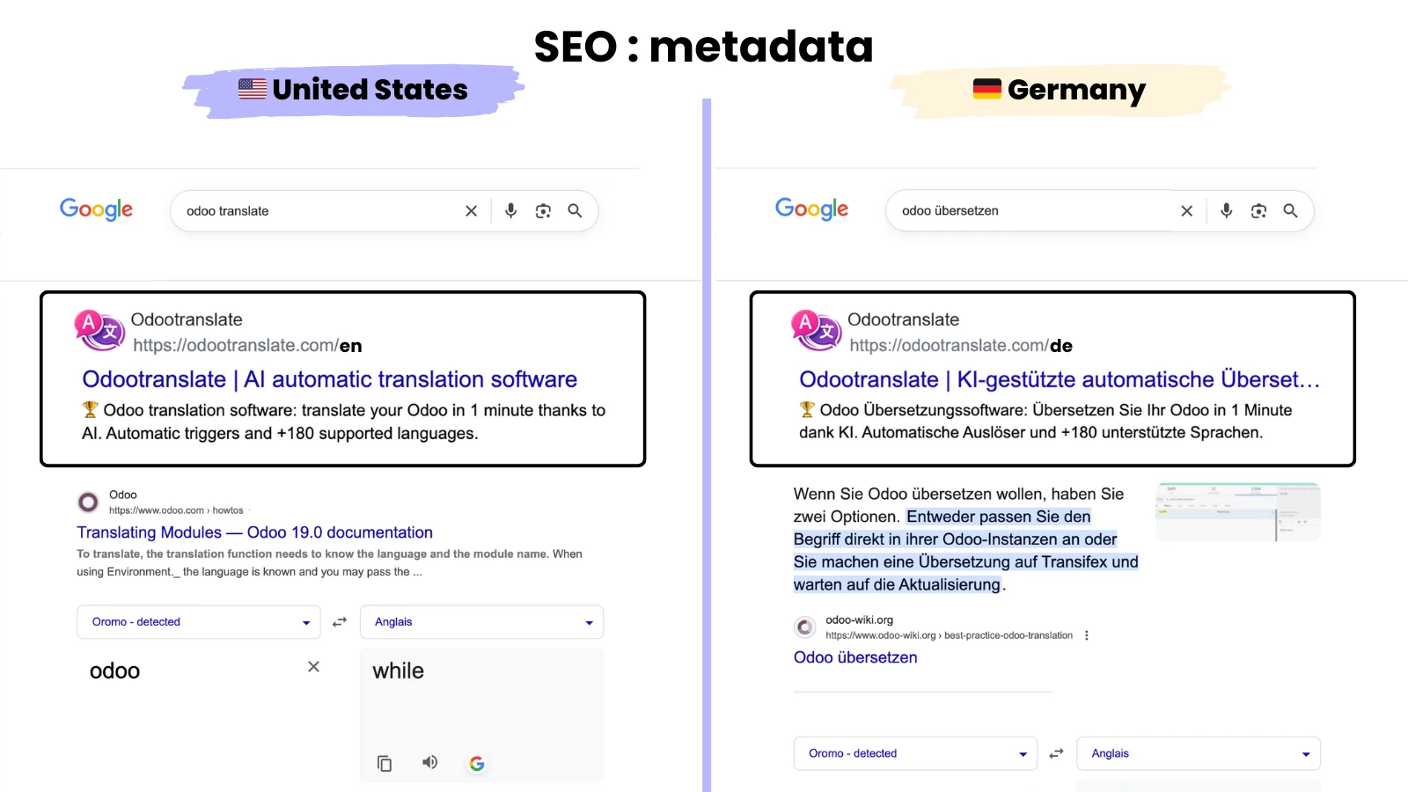1408x792 pixels.
Task: Open 'Anglais' target language dropdown on left
Action: click(x=481, y=622)
